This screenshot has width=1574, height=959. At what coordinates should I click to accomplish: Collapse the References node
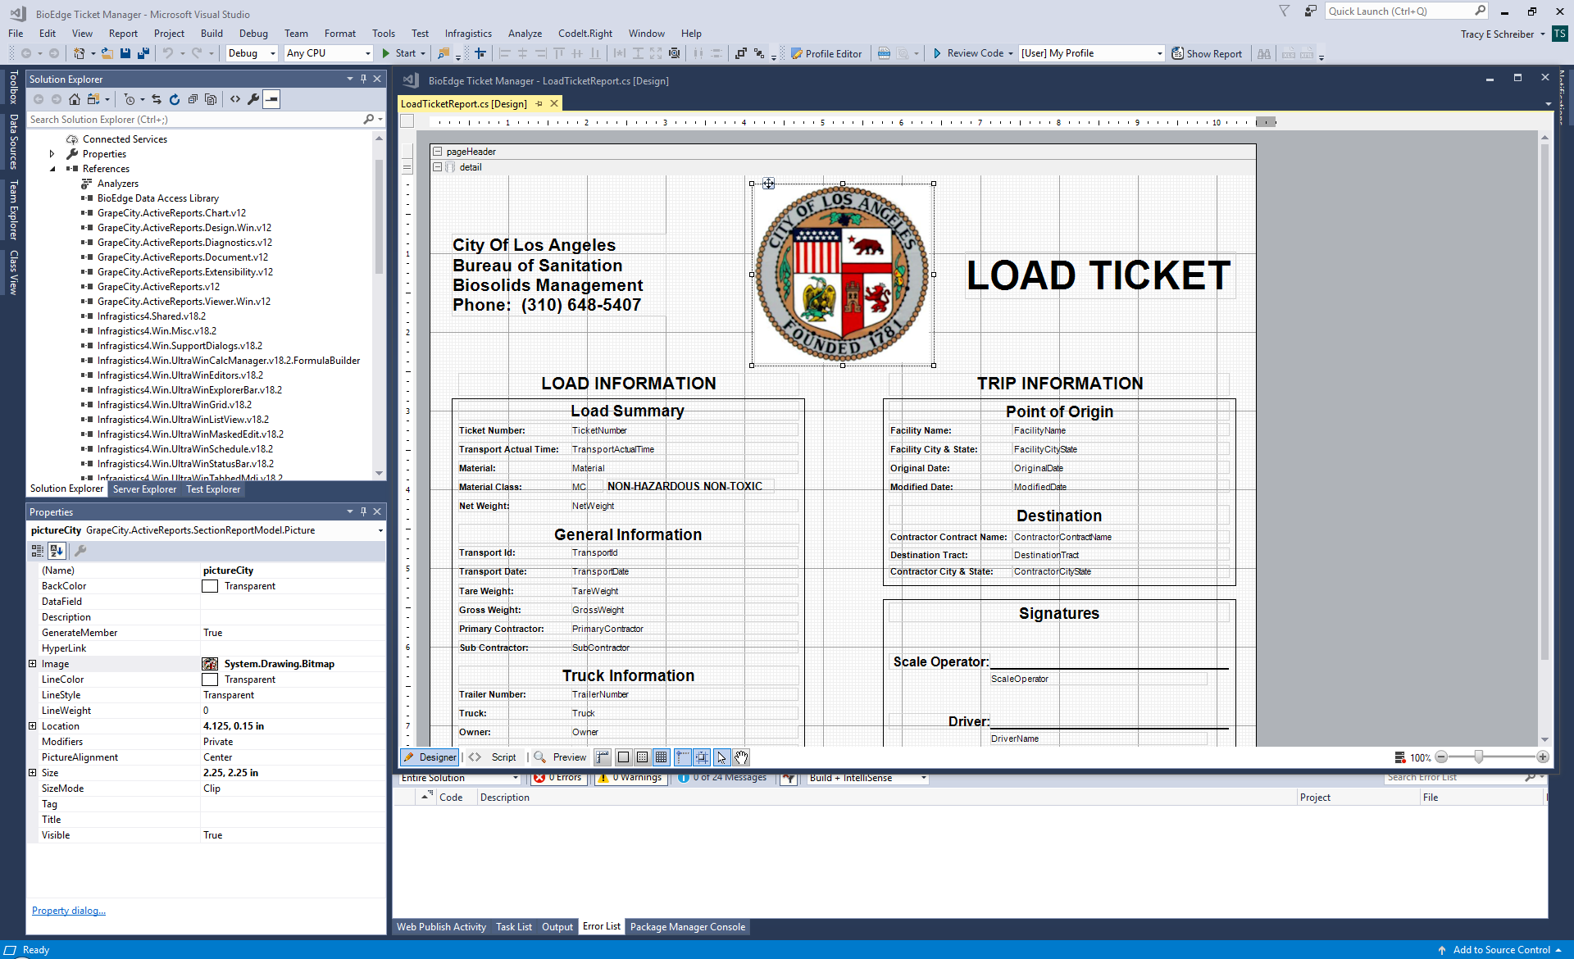click(52, 169)
